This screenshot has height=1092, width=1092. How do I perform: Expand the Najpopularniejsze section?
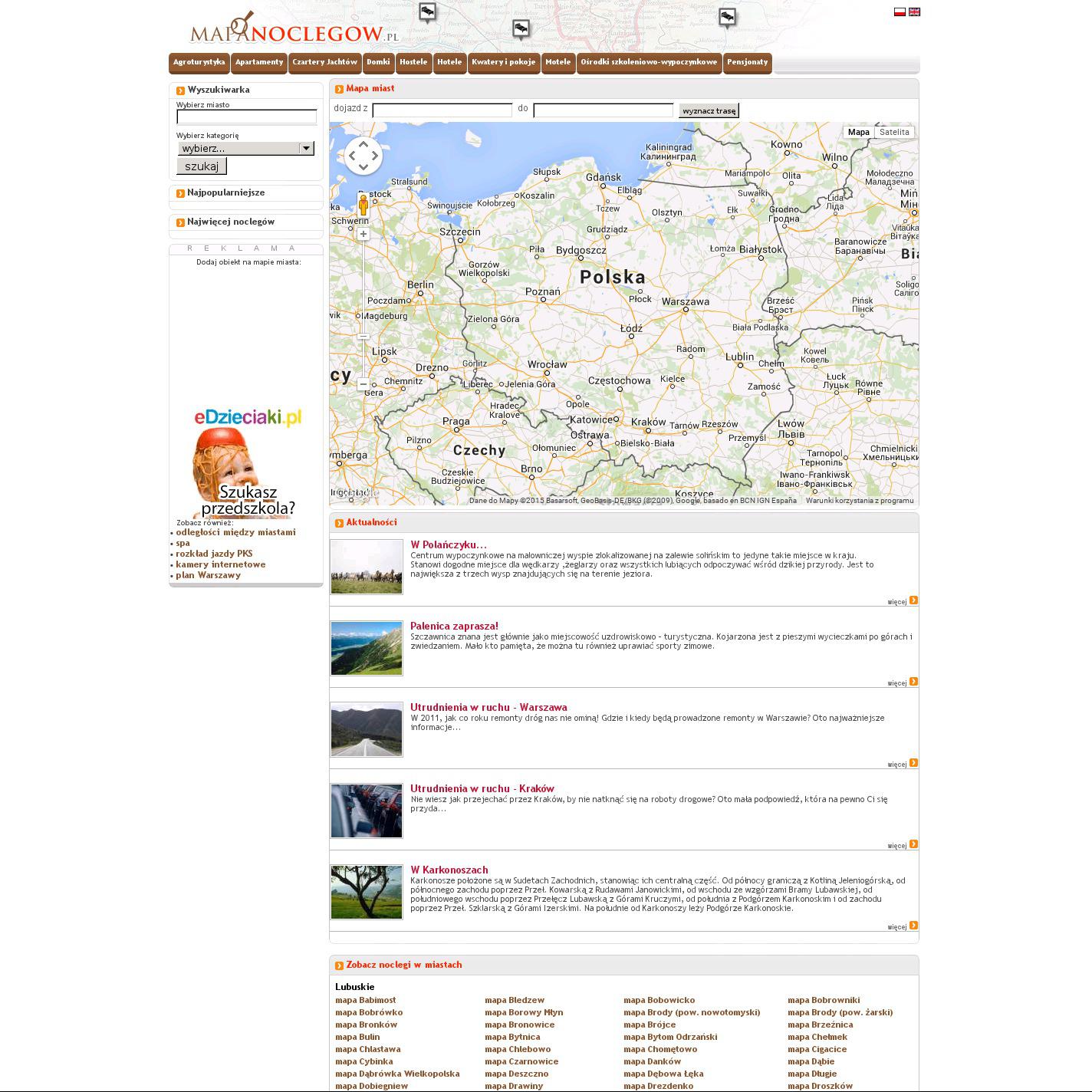click(x=225, y=193)
